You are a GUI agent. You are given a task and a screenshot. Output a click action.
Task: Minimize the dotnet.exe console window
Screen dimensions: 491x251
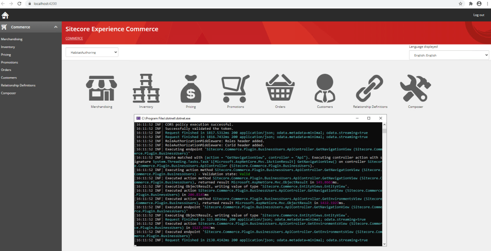tap(357, 118)
